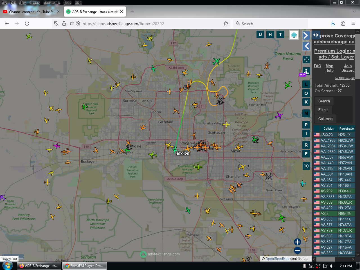The image size is (360, 270).
Task: Open the Firefox extensions panel
Action: (343, 24)
